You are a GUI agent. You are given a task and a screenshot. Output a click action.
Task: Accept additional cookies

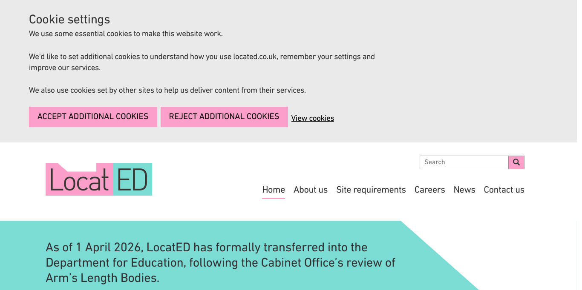(x=93, y=117)
